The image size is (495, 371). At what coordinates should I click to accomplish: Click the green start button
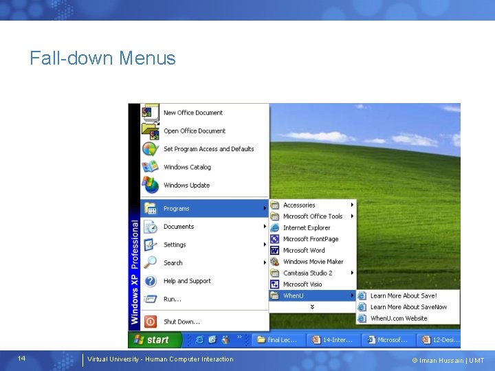[x=155, y=340]
